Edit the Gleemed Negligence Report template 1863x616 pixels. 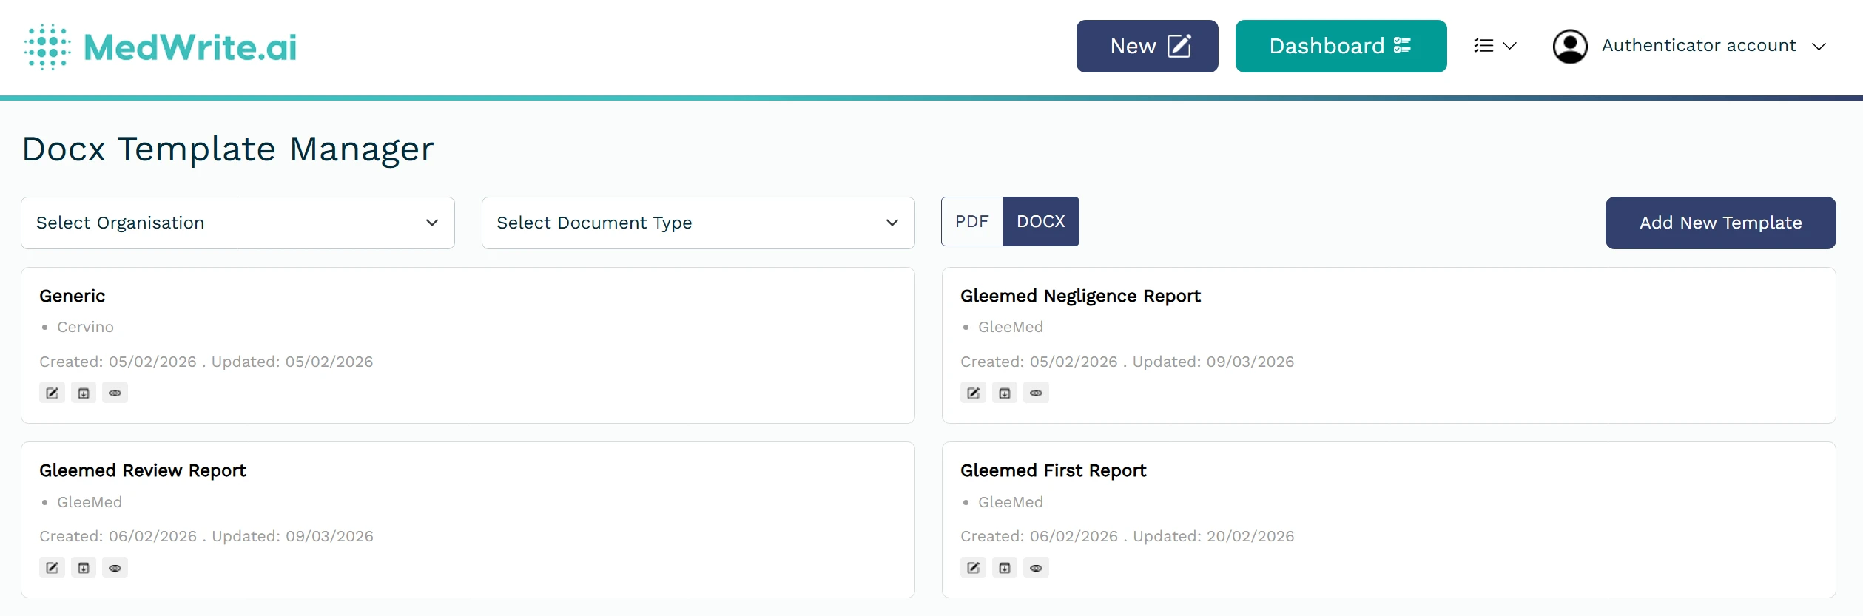[973, 393]
